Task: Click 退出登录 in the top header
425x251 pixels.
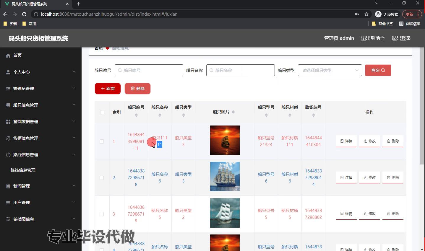Action: click(x=401, y=38)
